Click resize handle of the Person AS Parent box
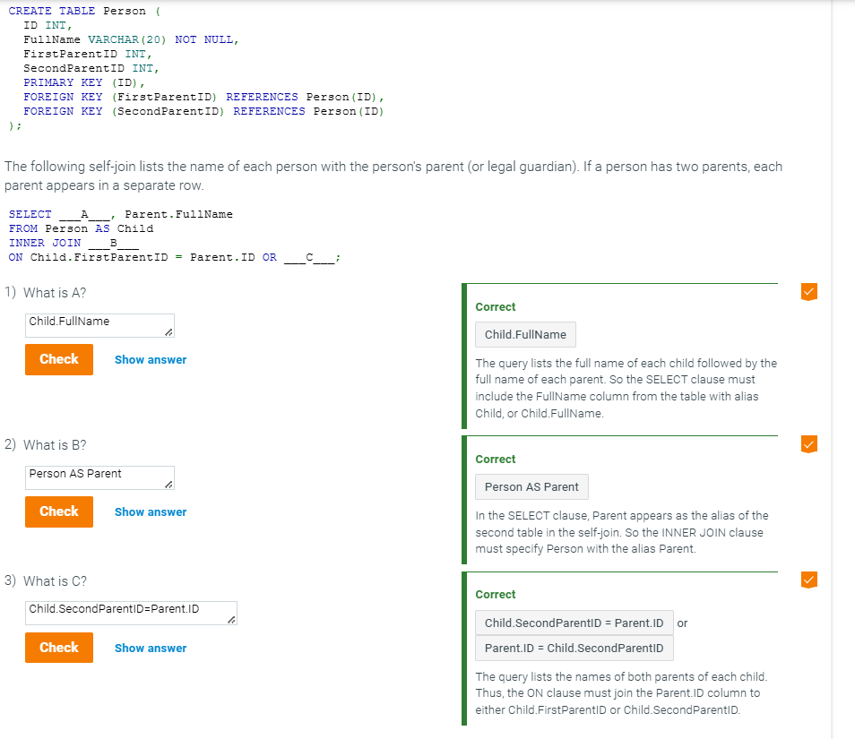 (x=168, y=484)
